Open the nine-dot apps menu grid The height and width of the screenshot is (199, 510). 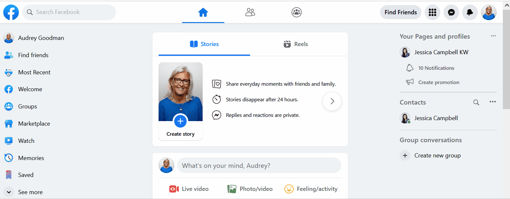[432, 12]
